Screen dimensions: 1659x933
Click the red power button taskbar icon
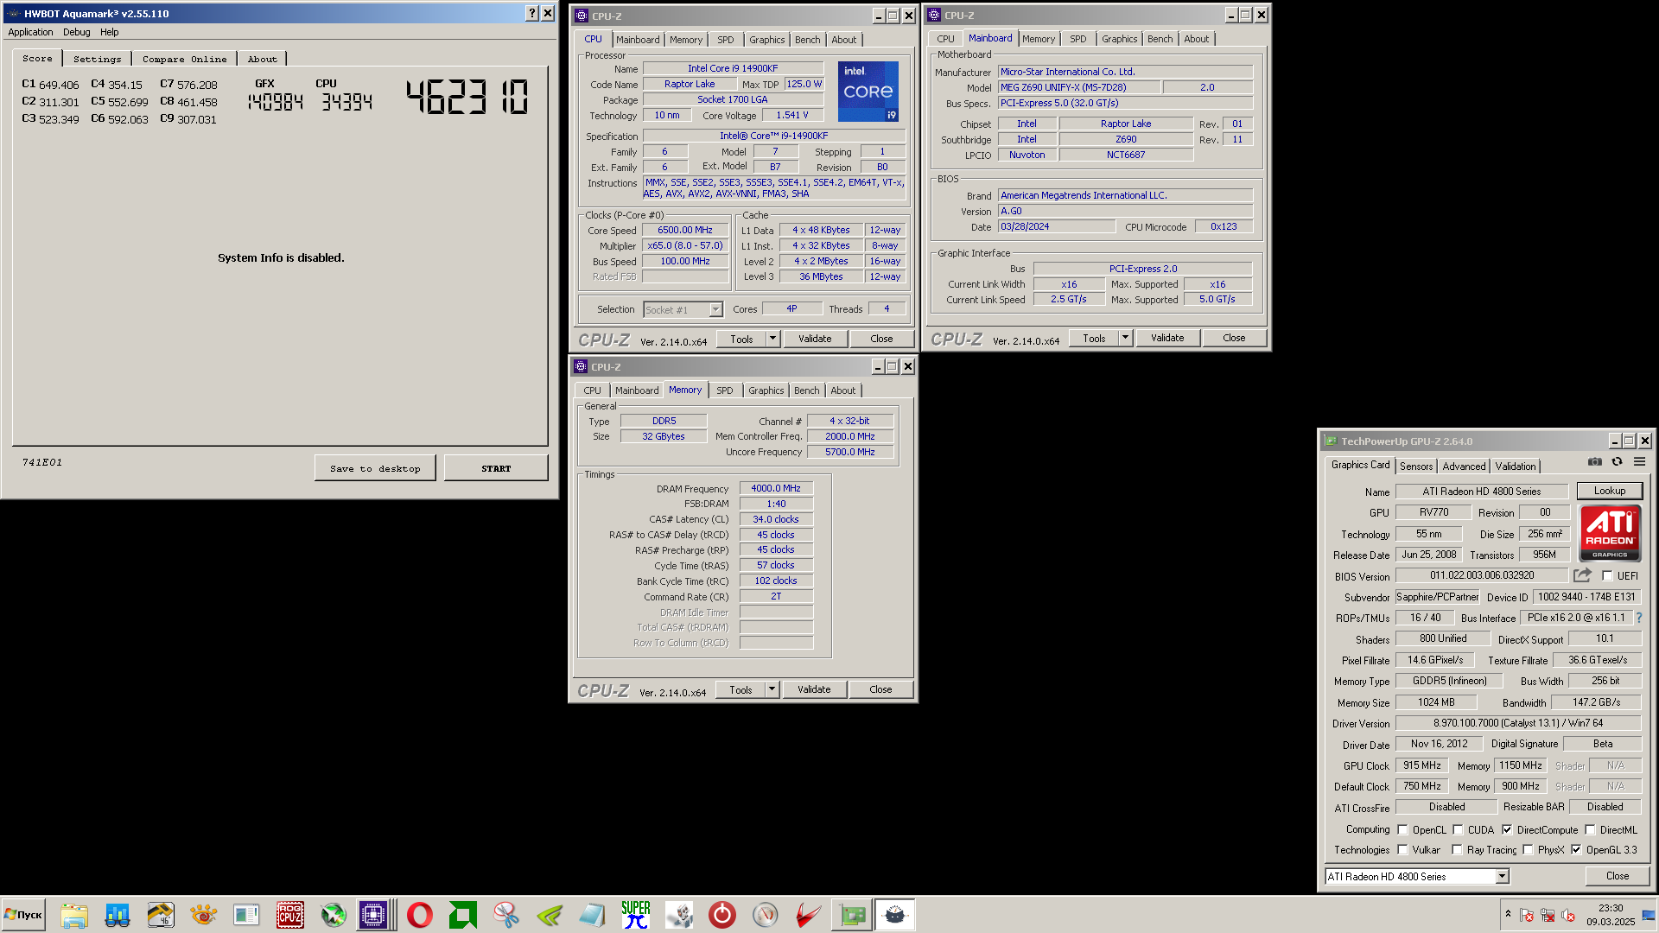pos(722,915)
